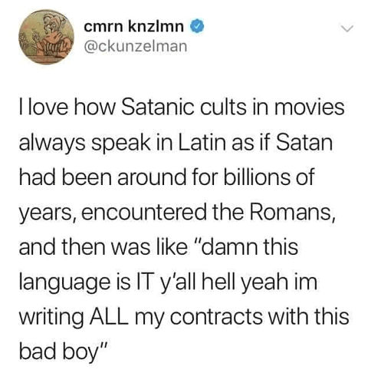The width and height of the screenshot is (371, 383).
Task: Open the display name cmrn knzlmn
Action: (133, 26)
